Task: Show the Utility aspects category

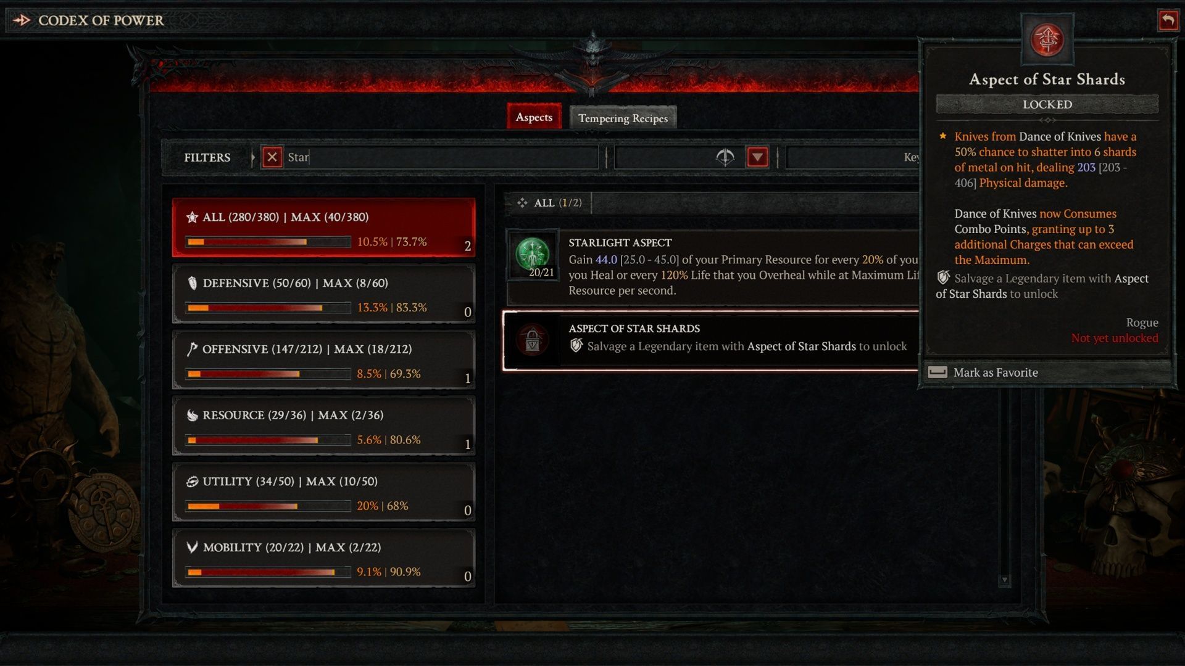Action: [323, 491]
